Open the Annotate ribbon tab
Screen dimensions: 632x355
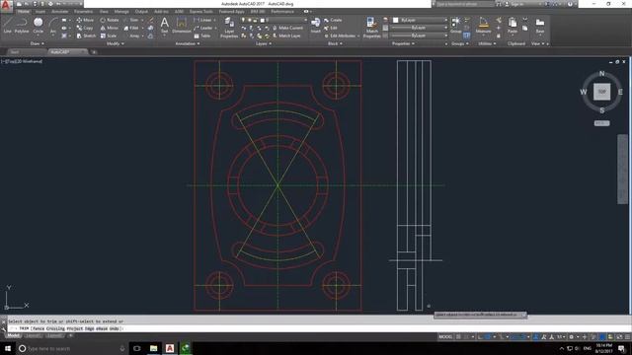tap(59, 12)
